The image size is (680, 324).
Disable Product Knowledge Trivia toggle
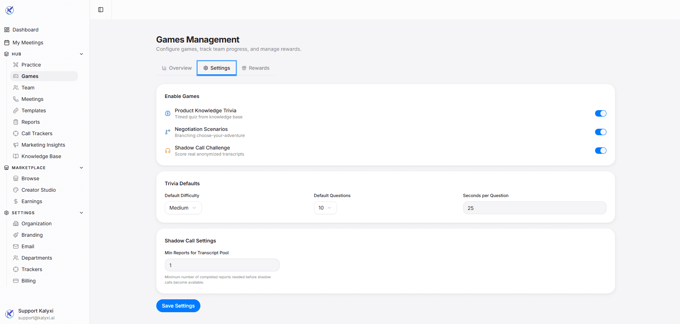[x=600, y=113]
